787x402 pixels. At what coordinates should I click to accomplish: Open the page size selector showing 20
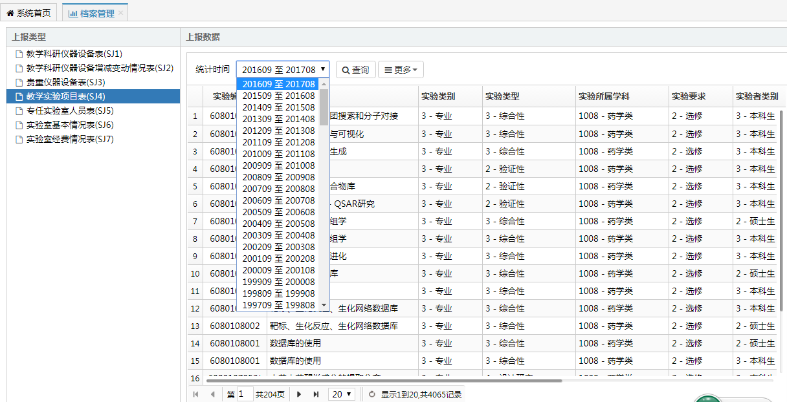click(x=342, y=394)
